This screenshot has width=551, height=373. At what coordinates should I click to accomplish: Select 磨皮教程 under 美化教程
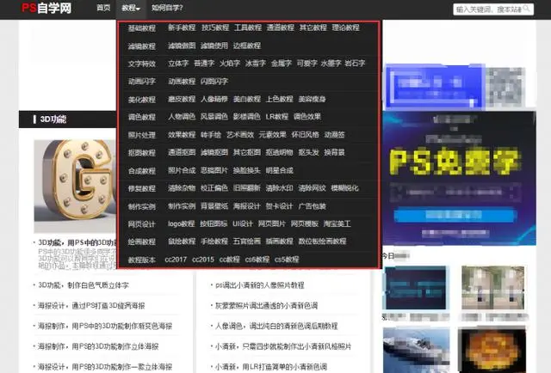click(x=182, y=99)
